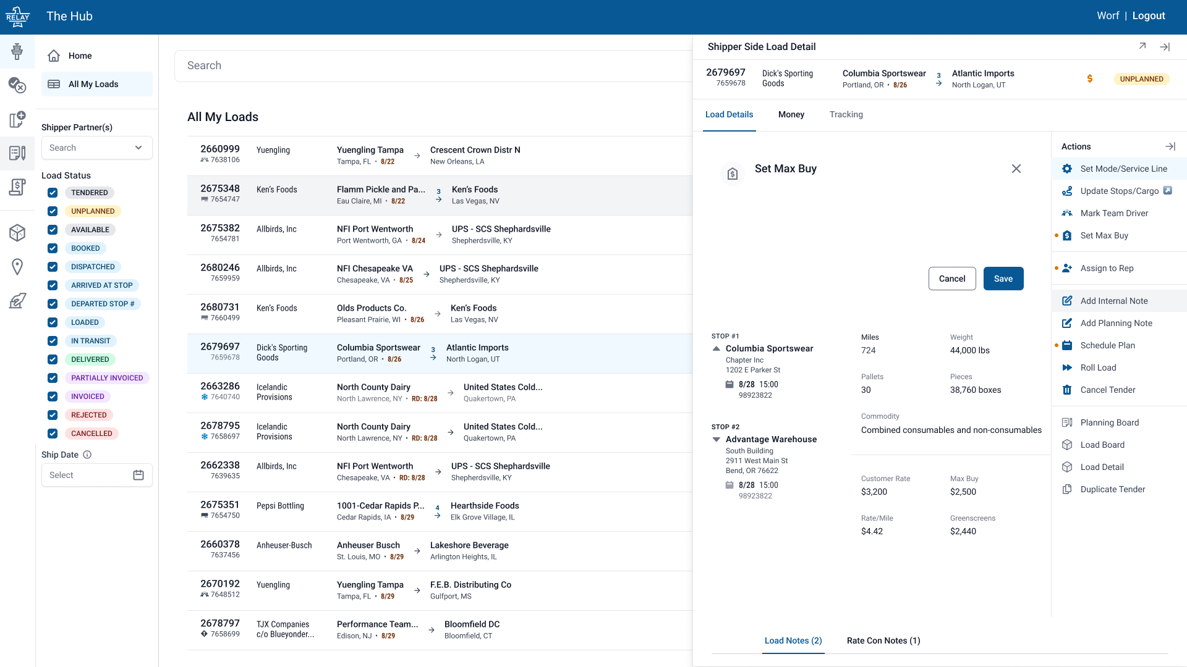Open the Load Notes (2) tab

pos(793,640)
